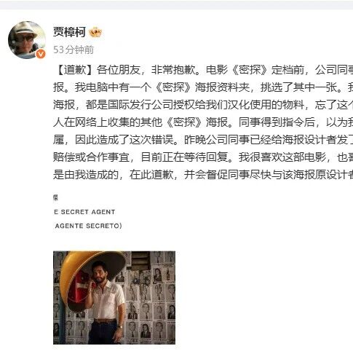This screenshot has width=353, height=354.
Task: Click the line starting 海报，都是国际发行
Action: click(x=203, y=105)
